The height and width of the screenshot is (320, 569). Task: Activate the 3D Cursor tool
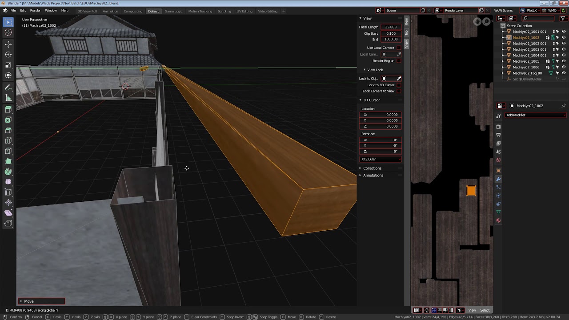8,32
